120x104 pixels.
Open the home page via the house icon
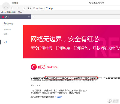(29, 8)
